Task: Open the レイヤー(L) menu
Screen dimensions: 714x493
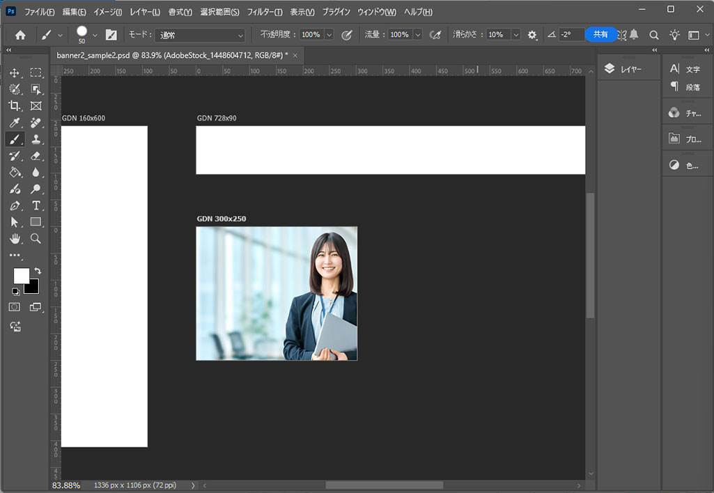Action: 145,13
